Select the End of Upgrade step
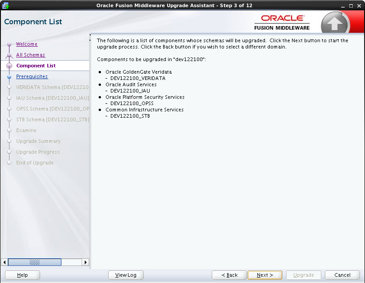Viewport: 365px width, 283px height. pyautogui.click(x=35, y=163)
